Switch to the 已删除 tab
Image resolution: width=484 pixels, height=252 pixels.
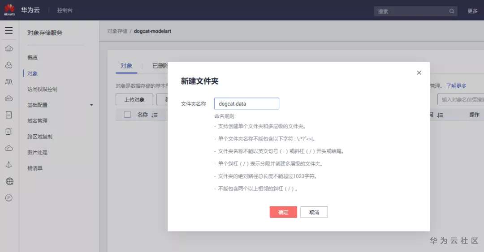pyautogui.click(x=160, y=66)
